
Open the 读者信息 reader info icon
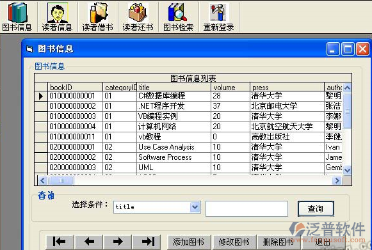click(57, 17)
